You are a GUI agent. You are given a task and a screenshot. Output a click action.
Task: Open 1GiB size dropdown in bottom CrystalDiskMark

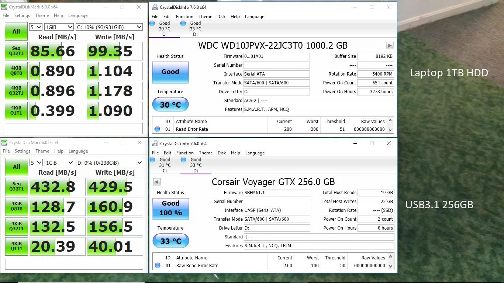click(59, 163)
